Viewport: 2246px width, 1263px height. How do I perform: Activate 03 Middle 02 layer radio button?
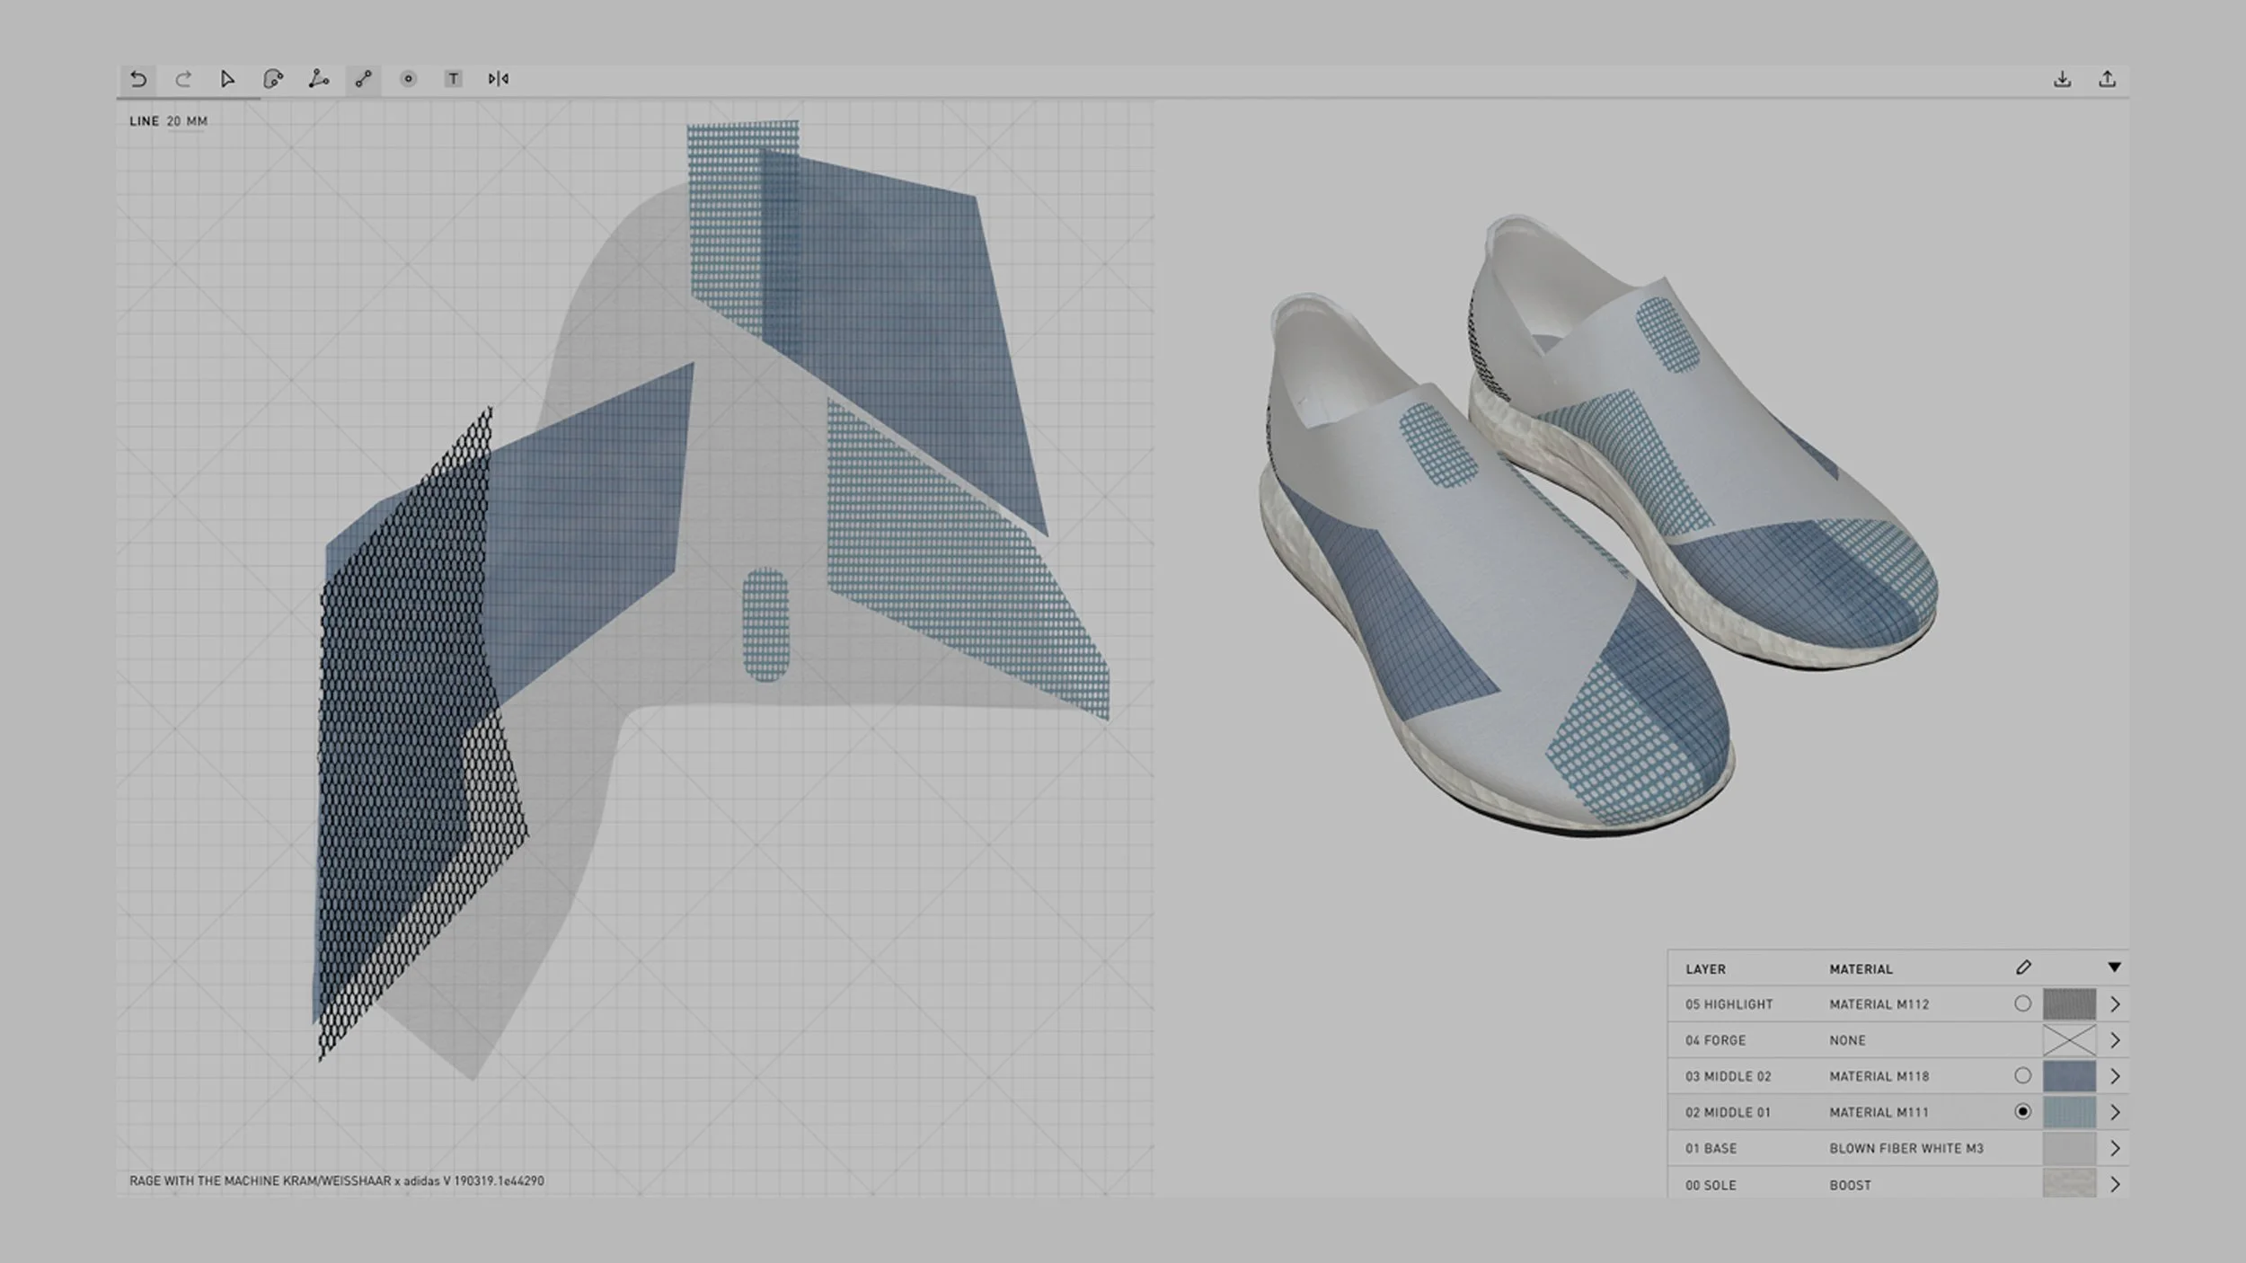tap(2022, 1075)
